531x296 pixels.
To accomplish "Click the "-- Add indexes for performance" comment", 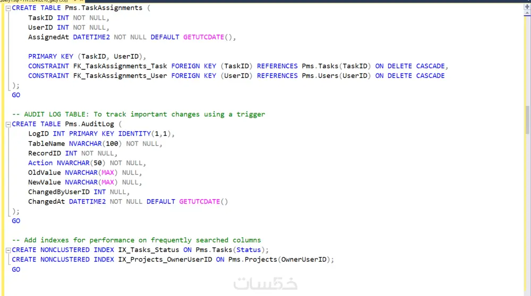I will (136, 240).
